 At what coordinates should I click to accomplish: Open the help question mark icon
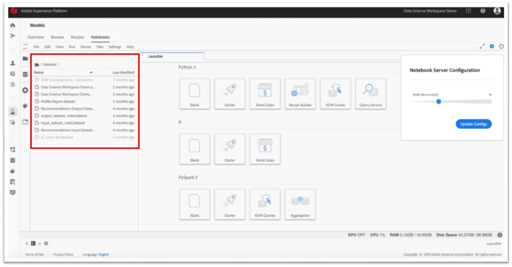click(483, 11)
